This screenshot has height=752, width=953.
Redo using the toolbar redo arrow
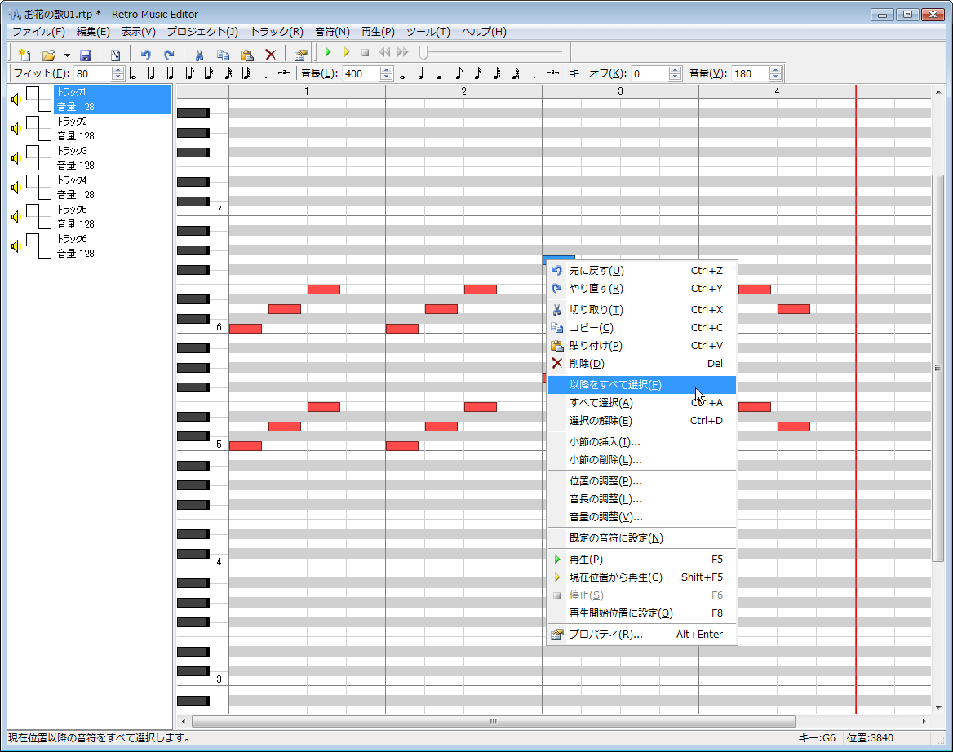(169, 55)
